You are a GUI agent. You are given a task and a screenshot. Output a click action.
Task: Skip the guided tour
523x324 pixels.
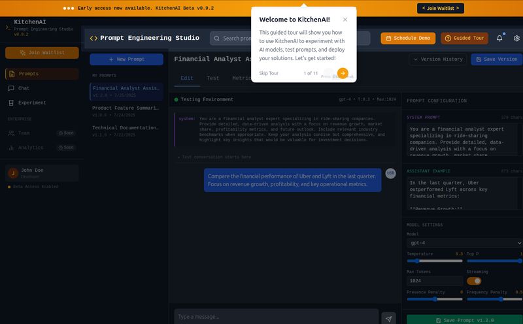[269, 73]
